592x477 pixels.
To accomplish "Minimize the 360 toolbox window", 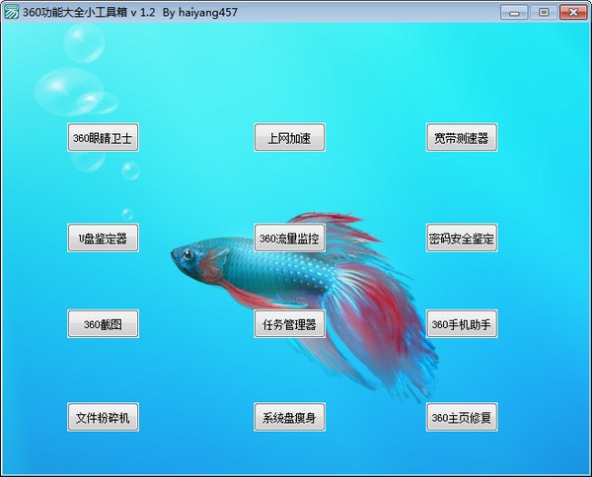I will point(514,13).
